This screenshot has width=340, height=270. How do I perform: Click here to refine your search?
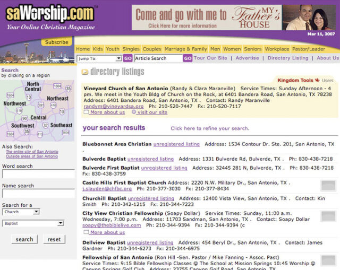[210, 128]
